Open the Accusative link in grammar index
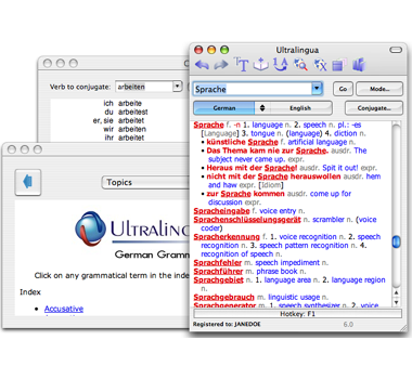 pos(64,309)
